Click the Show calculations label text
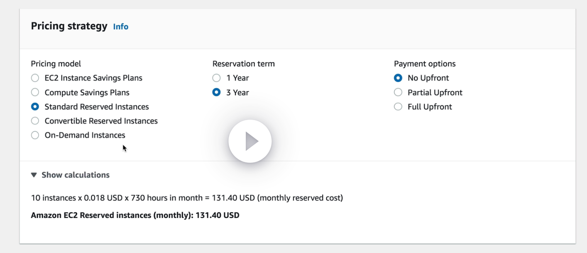The height and width of the screenshot is (253, 587). pos(76,175)
